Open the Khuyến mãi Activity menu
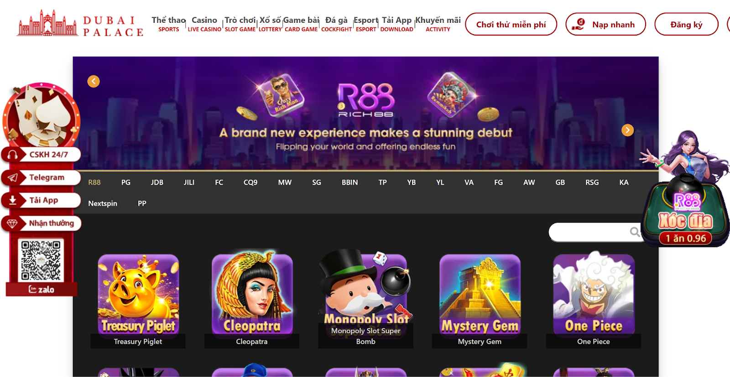This screenshot has width=730, height=377. pos(438,24)
